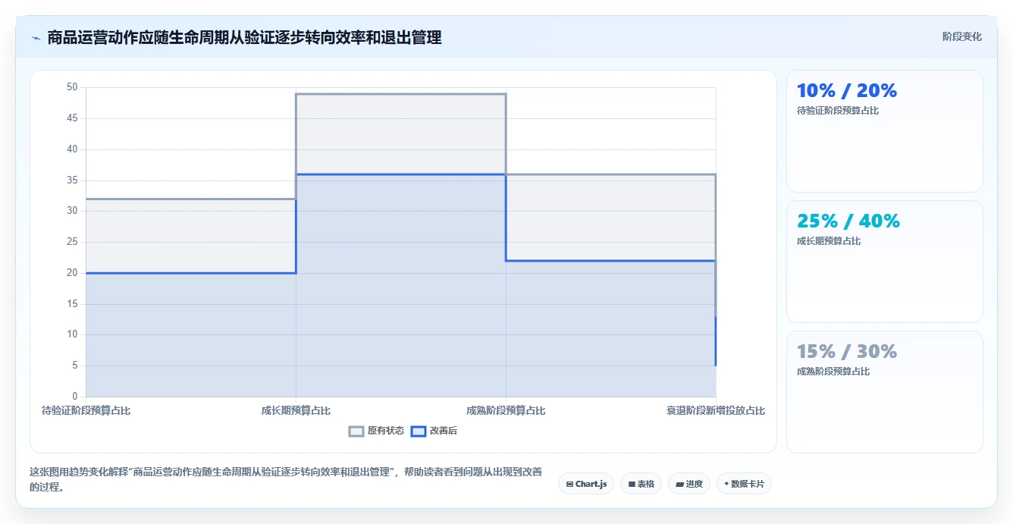The image size is (1013, 524).
Task: Select the 10% / 20% card value
Action: click(x=847, y=91)
